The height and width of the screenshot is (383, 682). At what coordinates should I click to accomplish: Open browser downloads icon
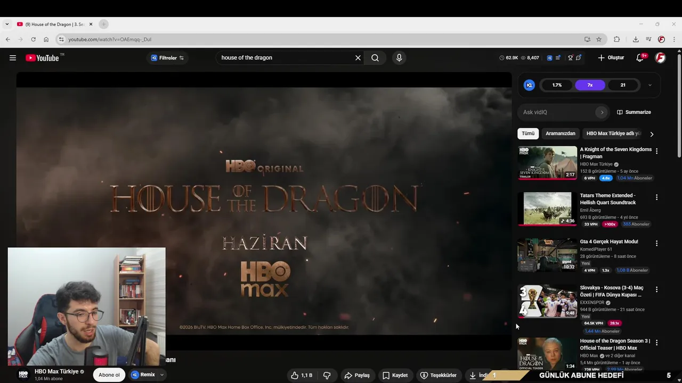[636, 39]
